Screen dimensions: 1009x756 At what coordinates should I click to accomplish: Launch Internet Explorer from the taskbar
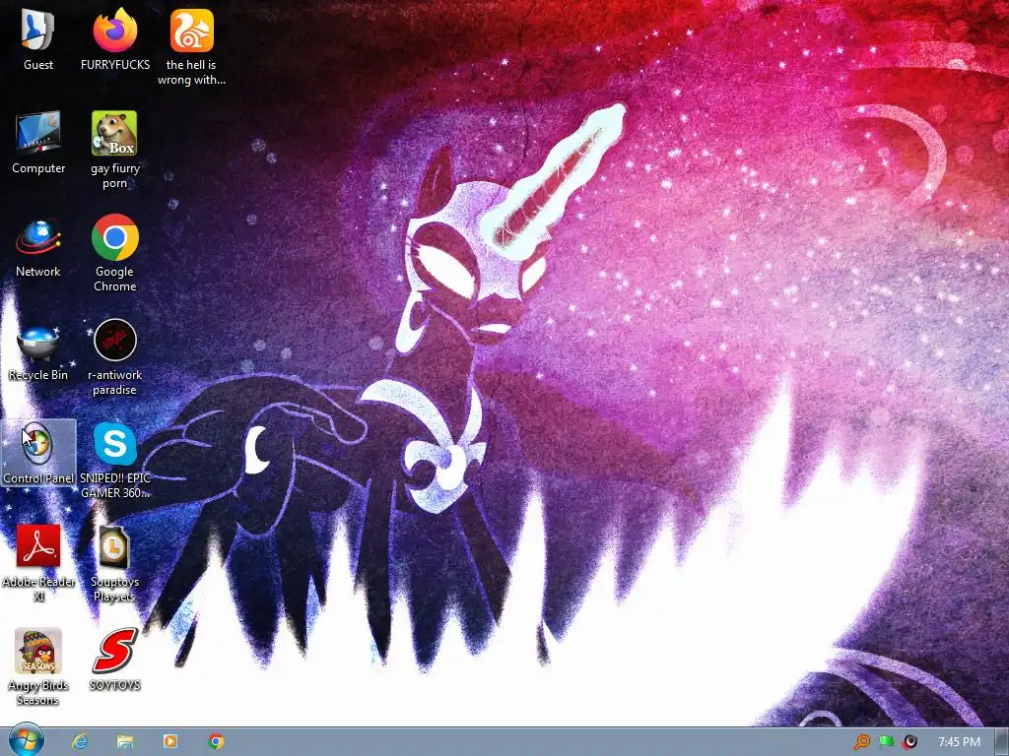[x=80, y=741]
